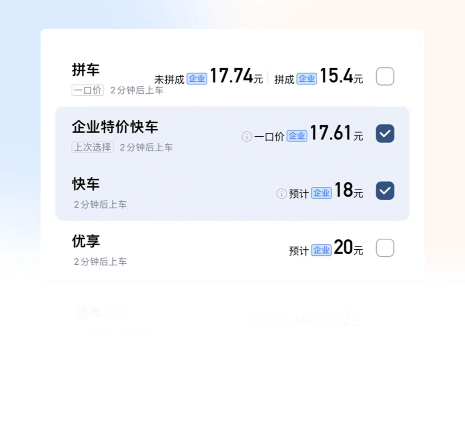Click the 优享 ride type label
The image size is (465, 427).
point(86,241)
